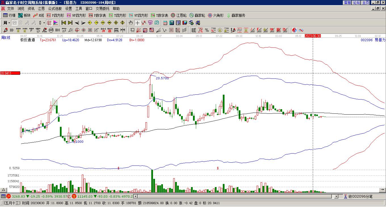
Task: Click the 20.5700 high price label
Action: pos(162,78)
